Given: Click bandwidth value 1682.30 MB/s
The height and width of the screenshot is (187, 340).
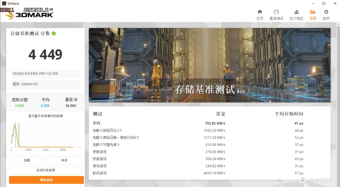Looking at the screenshot, I should [214, 130].
